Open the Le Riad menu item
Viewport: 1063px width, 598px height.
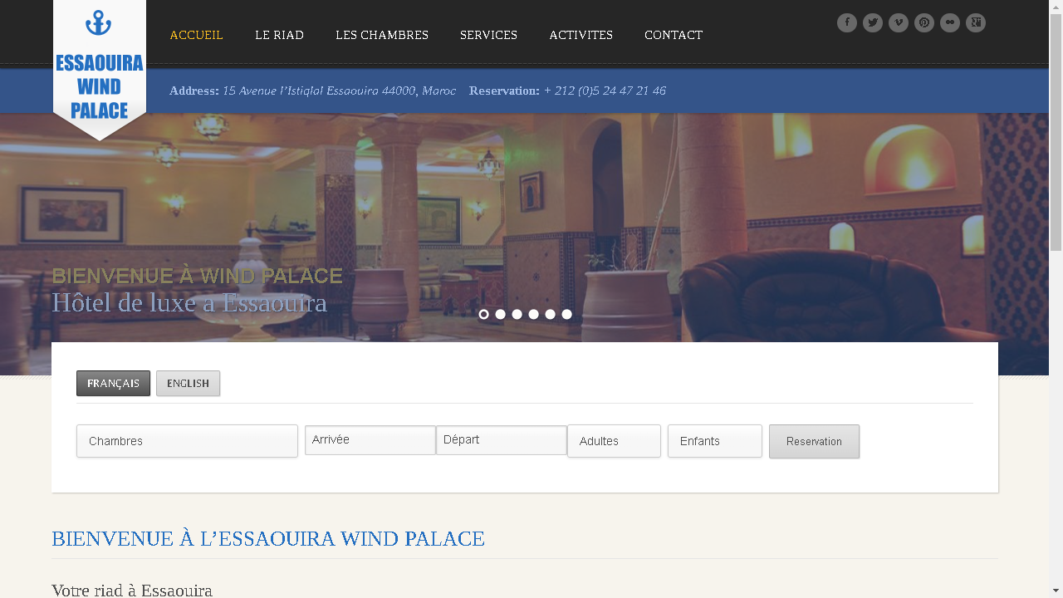(x=279, y=35)
